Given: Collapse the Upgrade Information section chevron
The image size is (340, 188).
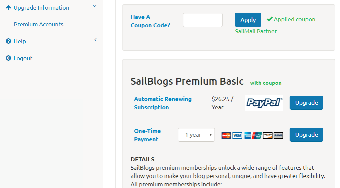Looking at the screenshot, I should click(94, 6).
